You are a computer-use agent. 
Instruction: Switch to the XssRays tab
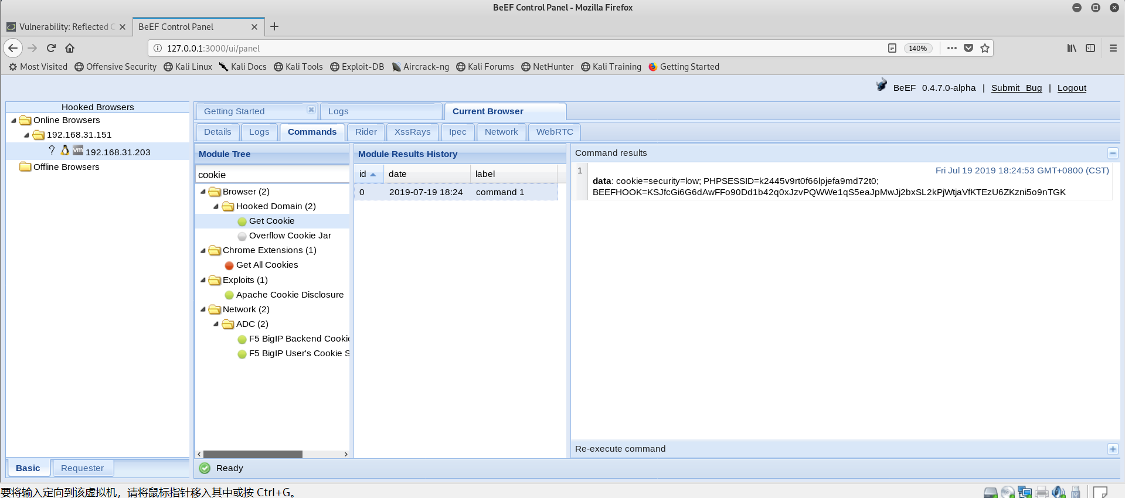pyautogui.click(x=413, y=132)
